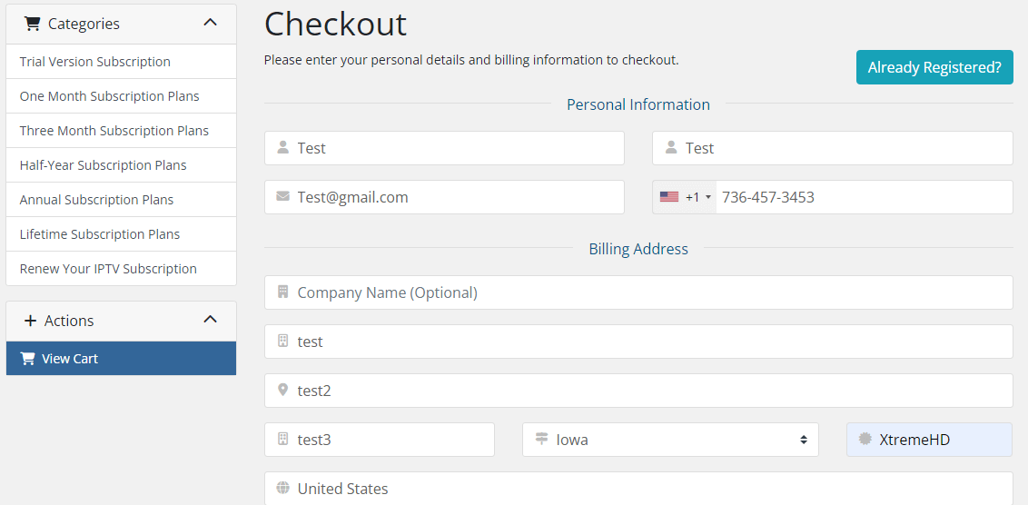Open Trial Version Subscription category
The height and width of the screenshot is (505, 1028).
tap(95, 62)
